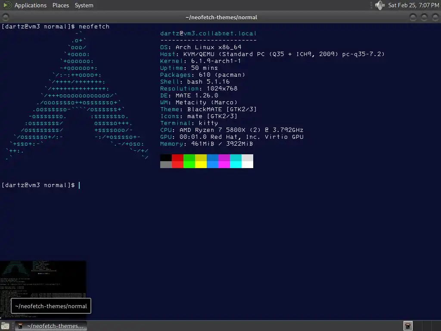The height and width of the screenshot is (331, 441).
Task: Click the 'GPU: 00:01.0 Red Hat' line
Action: coord(231,137)
